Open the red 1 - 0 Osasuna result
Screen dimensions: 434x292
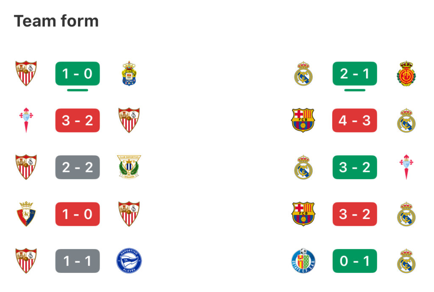[x=78, y=214]
